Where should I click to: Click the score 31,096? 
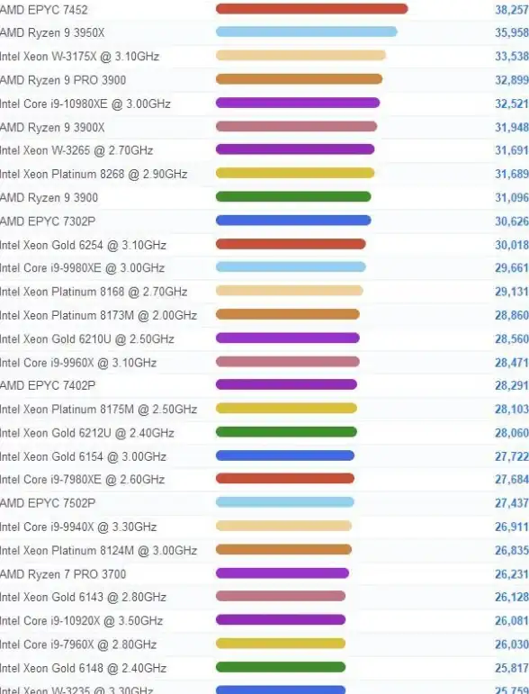point(512,197)
